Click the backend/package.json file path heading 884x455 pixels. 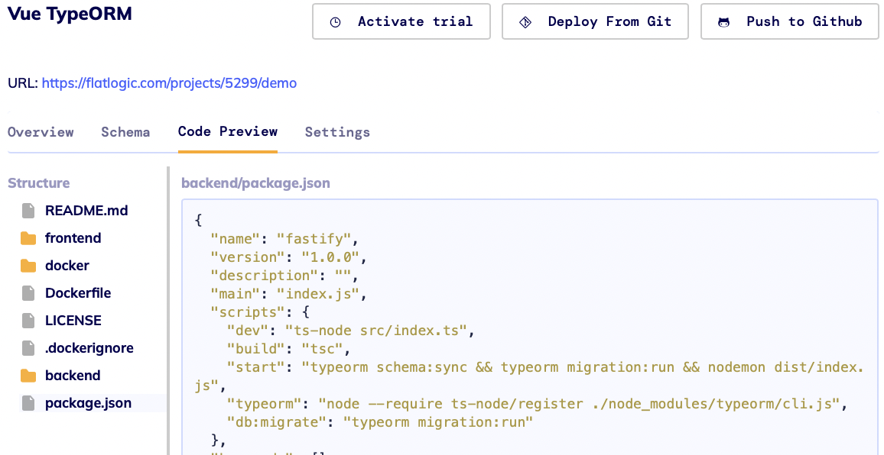tap(255, 183)
